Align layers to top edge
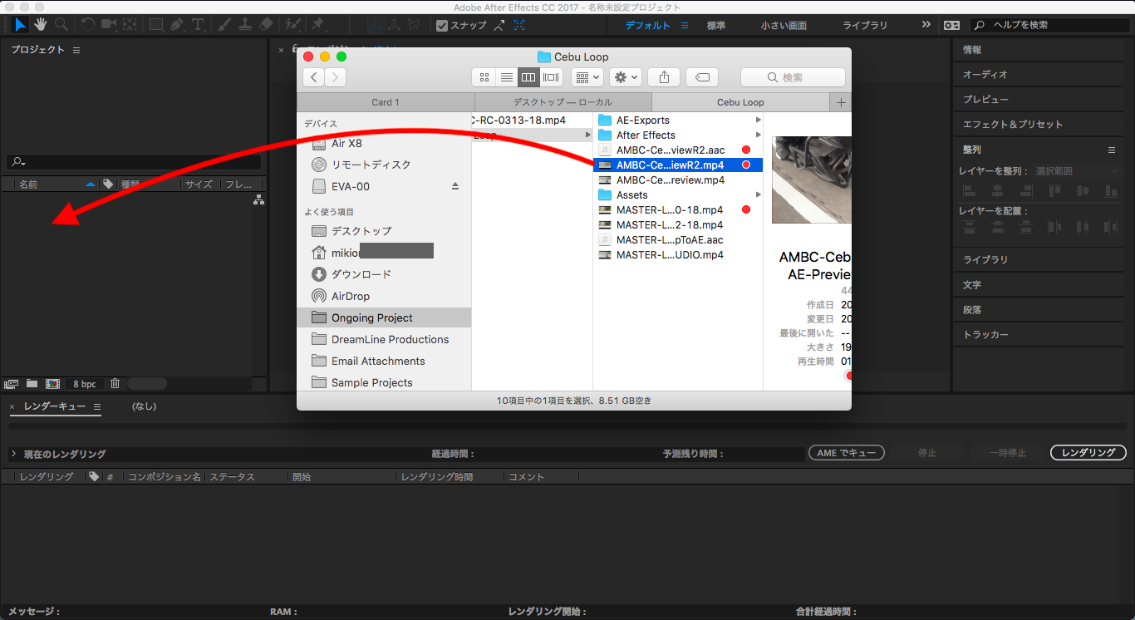1135x620 pixels. tap(1054, 190)
